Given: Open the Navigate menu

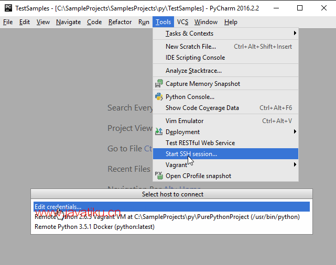Looking at the screenshot, I should tap(68, 22).
